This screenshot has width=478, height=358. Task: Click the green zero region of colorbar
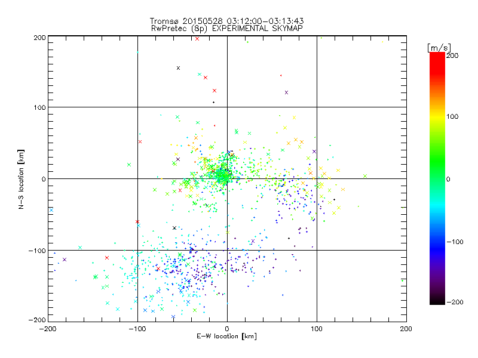[x=437, y=178]
